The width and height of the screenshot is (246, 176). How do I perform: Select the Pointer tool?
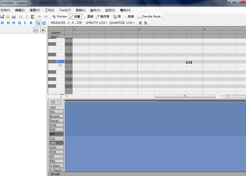pyautogui.click(x=60, y=16)
